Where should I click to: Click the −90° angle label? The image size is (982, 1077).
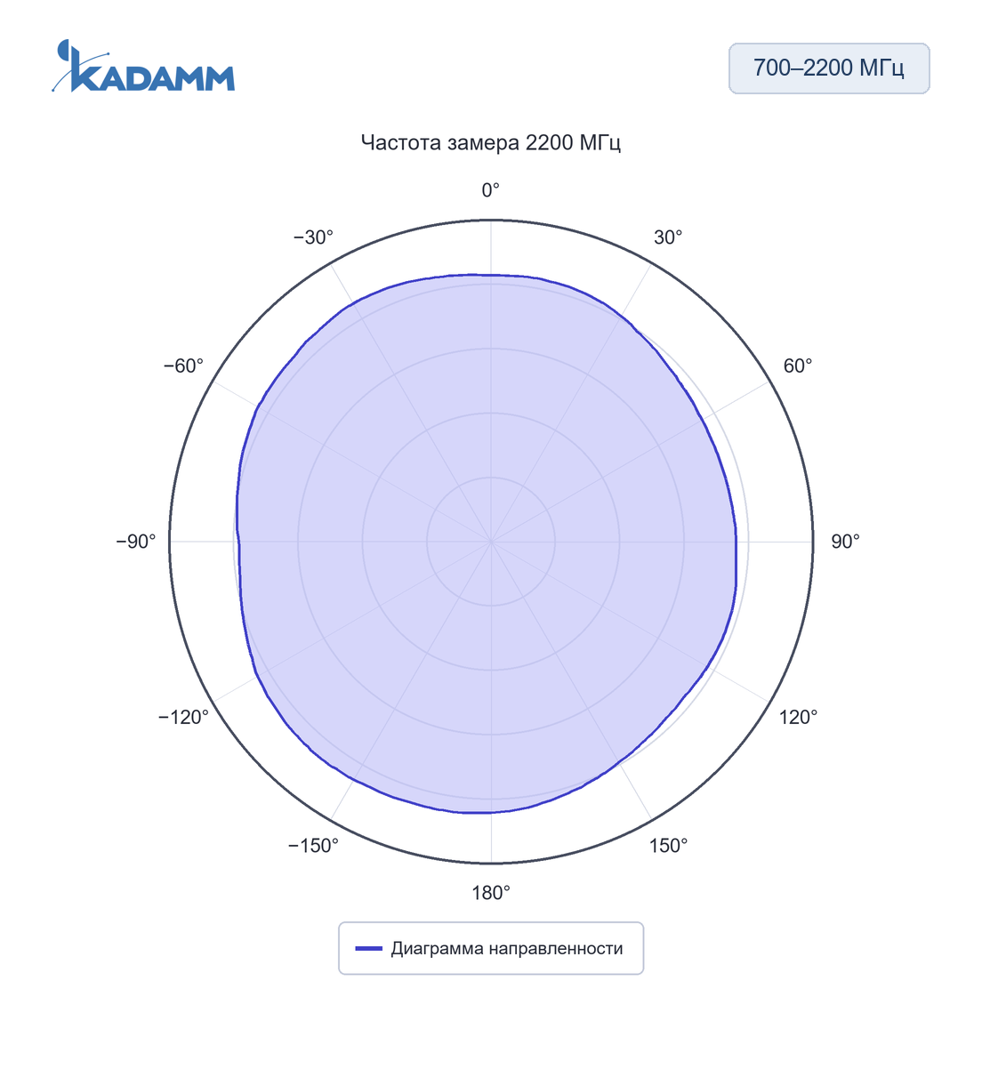pyautogui.click(x=136, y=542)
